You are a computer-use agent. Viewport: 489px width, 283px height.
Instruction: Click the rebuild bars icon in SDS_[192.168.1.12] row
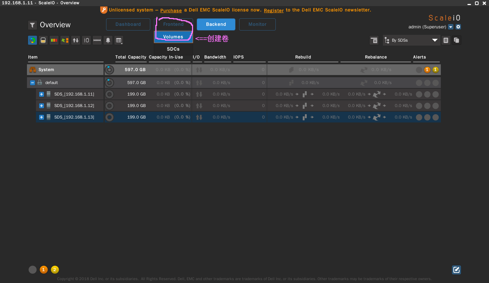point(305,106)
